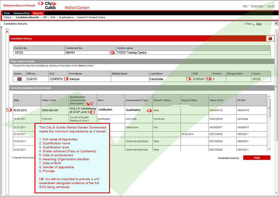The image size is (279, 197).
Task: Click the page scrollbar down arrow at the bottom
Action: [x=276, y=193]
